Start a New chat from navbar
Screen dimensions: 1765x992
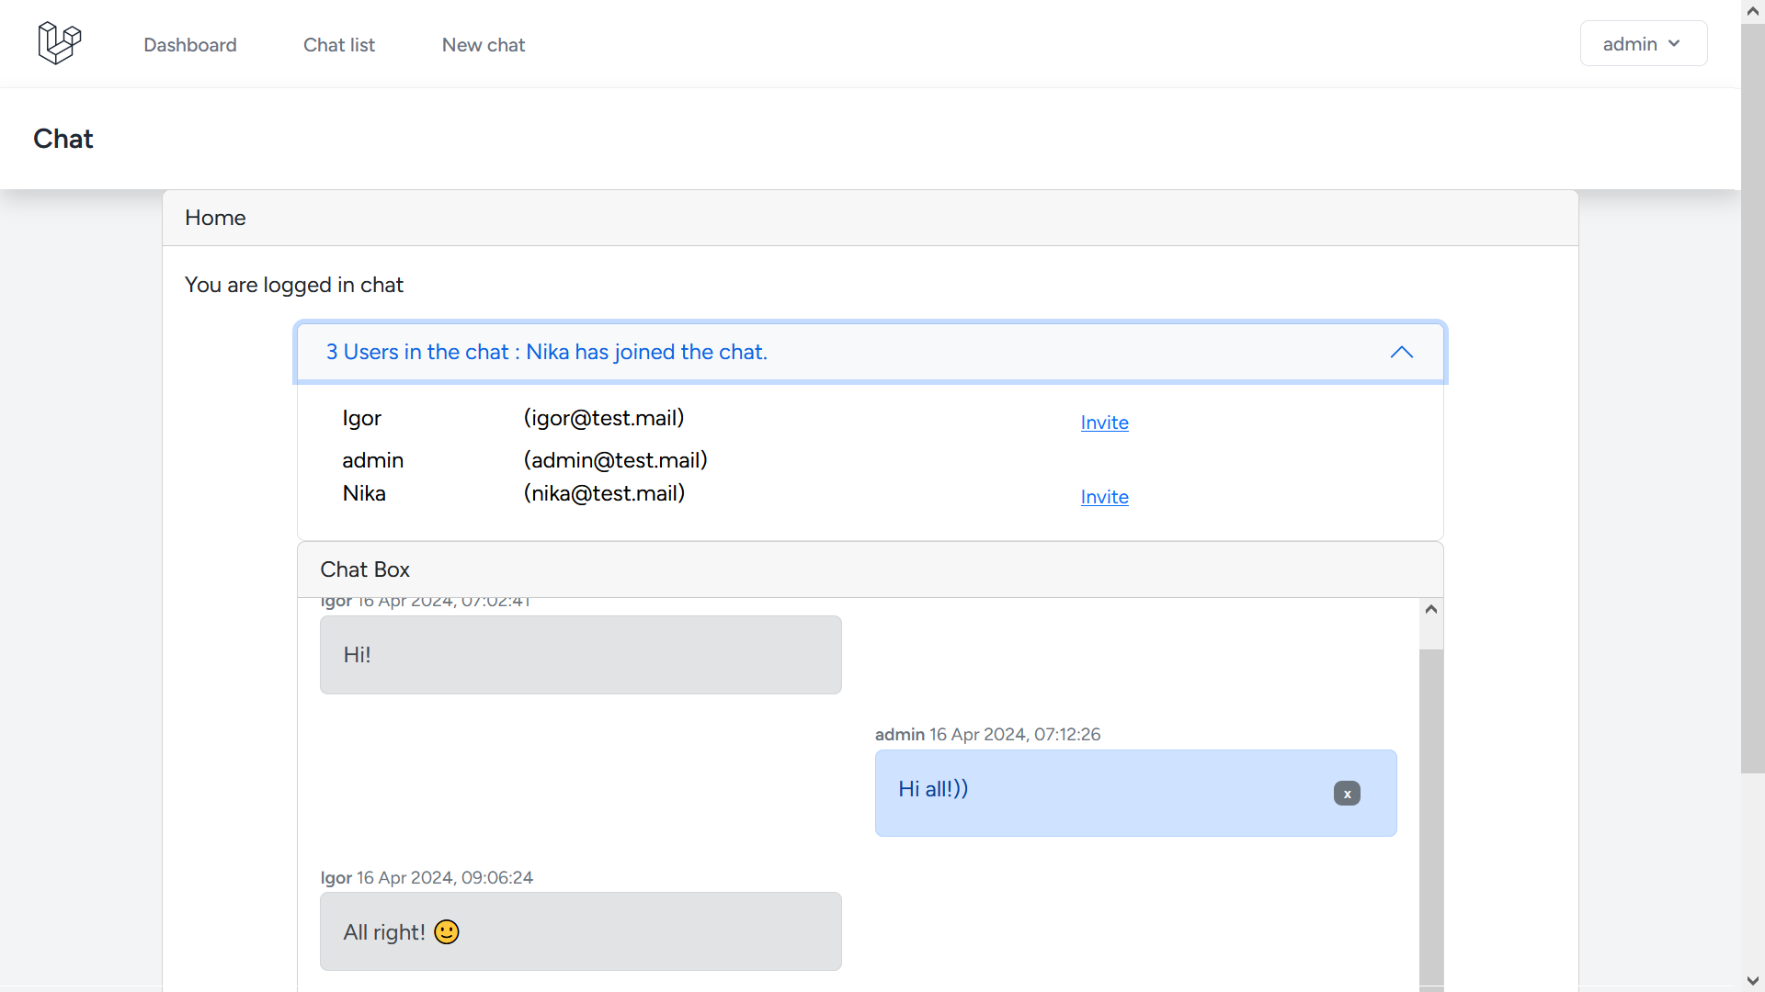(484, 45)
